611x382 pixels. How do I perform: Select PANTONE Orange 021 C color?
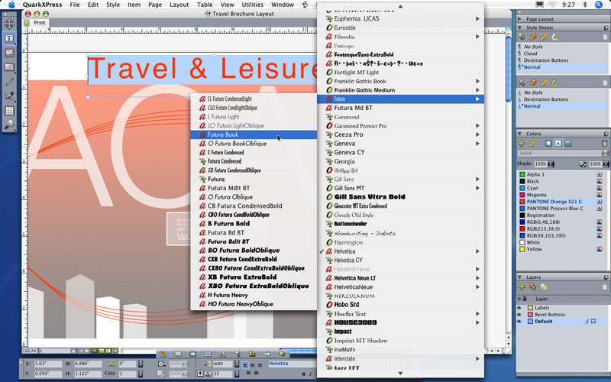[562, 202]
